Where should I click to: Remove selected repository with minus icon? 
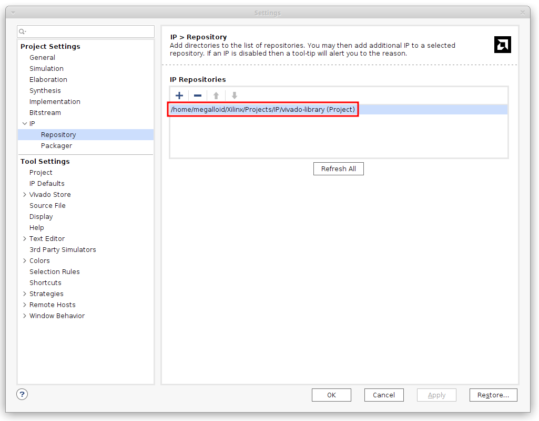[198, 96]
